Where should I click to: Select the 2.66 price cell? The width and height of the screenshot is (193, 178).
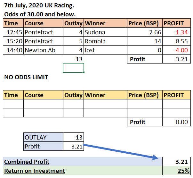click(145, 32)
